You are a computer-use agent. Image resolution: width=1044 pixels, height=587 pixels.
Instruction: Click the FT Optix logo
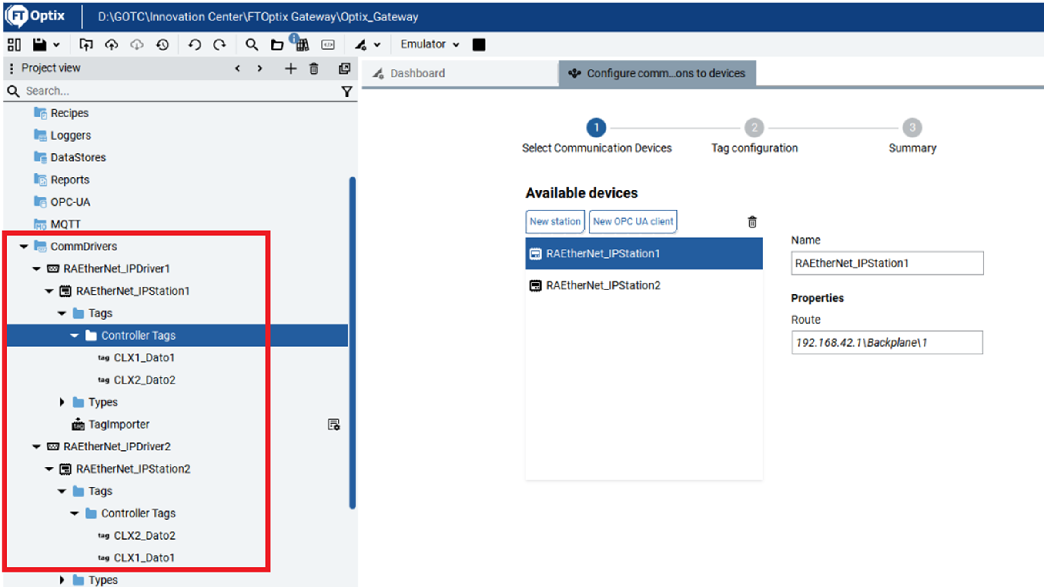click(x=35, y=16)
